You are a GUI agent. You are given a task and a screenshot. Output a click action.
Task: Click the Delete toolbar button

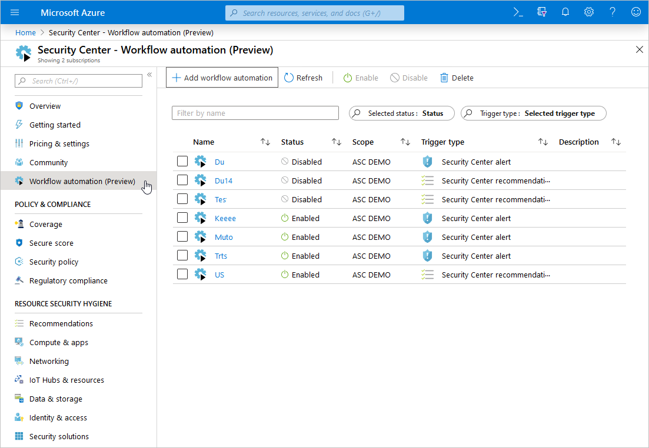point(457,78)
